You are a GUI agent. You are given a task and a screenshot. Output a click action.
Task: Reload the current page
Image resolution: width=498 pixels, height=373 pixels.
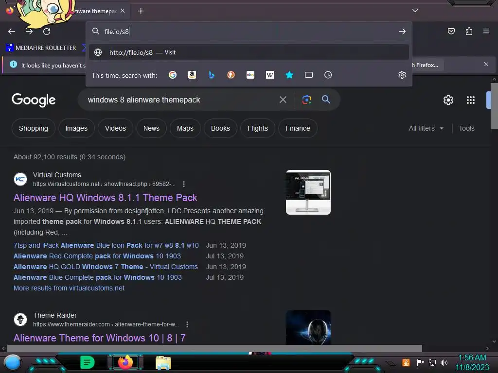click(47, 32)
